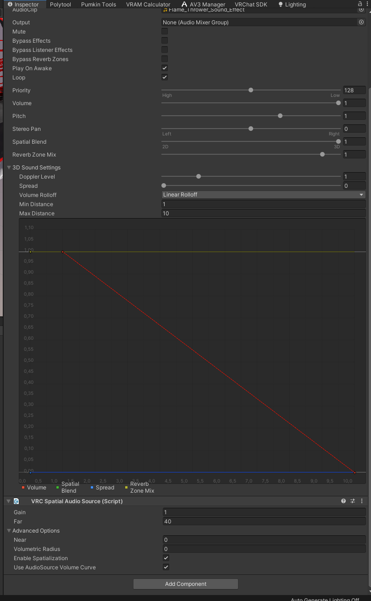Open the VRC Spatial Audio Source preset settings icon
Screen dimensions: 371x601
[353, 501]
